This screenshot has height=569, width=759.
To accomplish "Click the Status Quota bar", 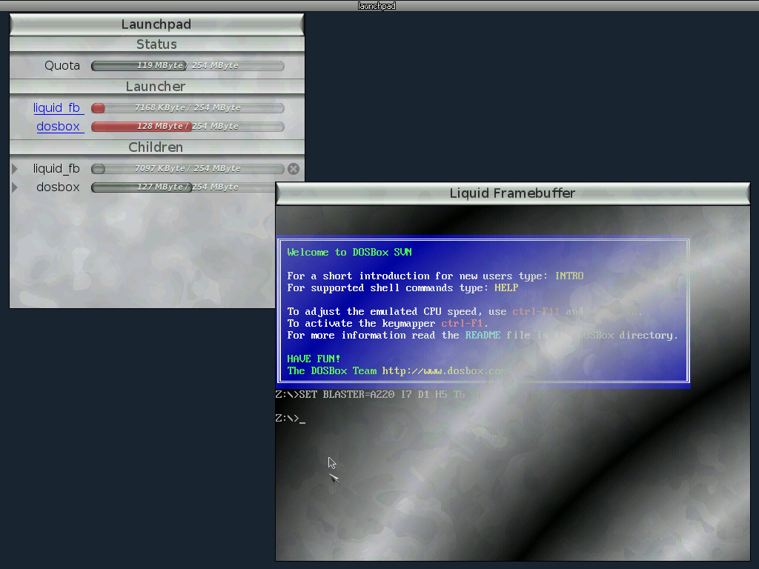I will 188,66.
